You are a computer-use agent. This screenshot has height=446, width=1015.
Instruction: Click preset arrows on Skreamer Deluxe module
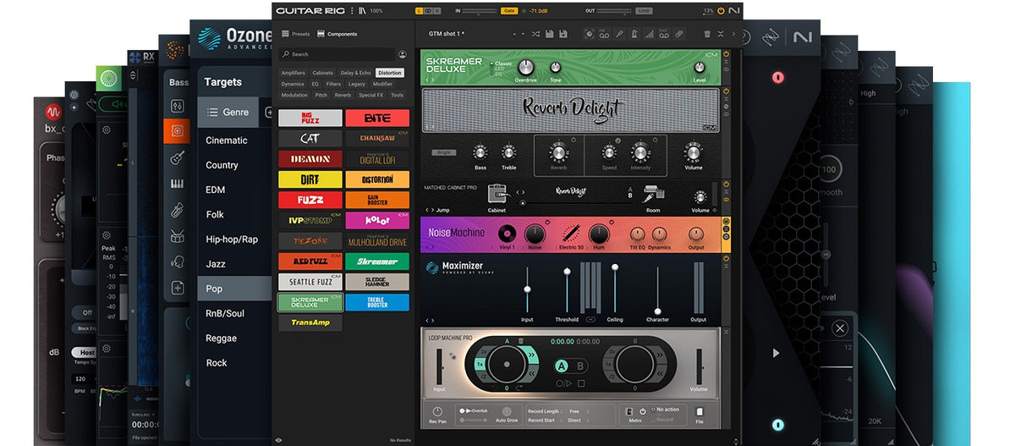tap(431, 80)
